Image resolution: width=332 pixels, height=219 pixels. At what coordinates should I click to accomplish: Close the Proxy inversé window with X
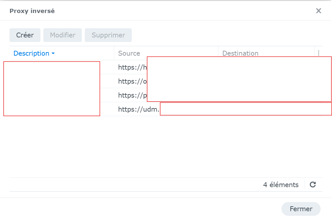319,11
